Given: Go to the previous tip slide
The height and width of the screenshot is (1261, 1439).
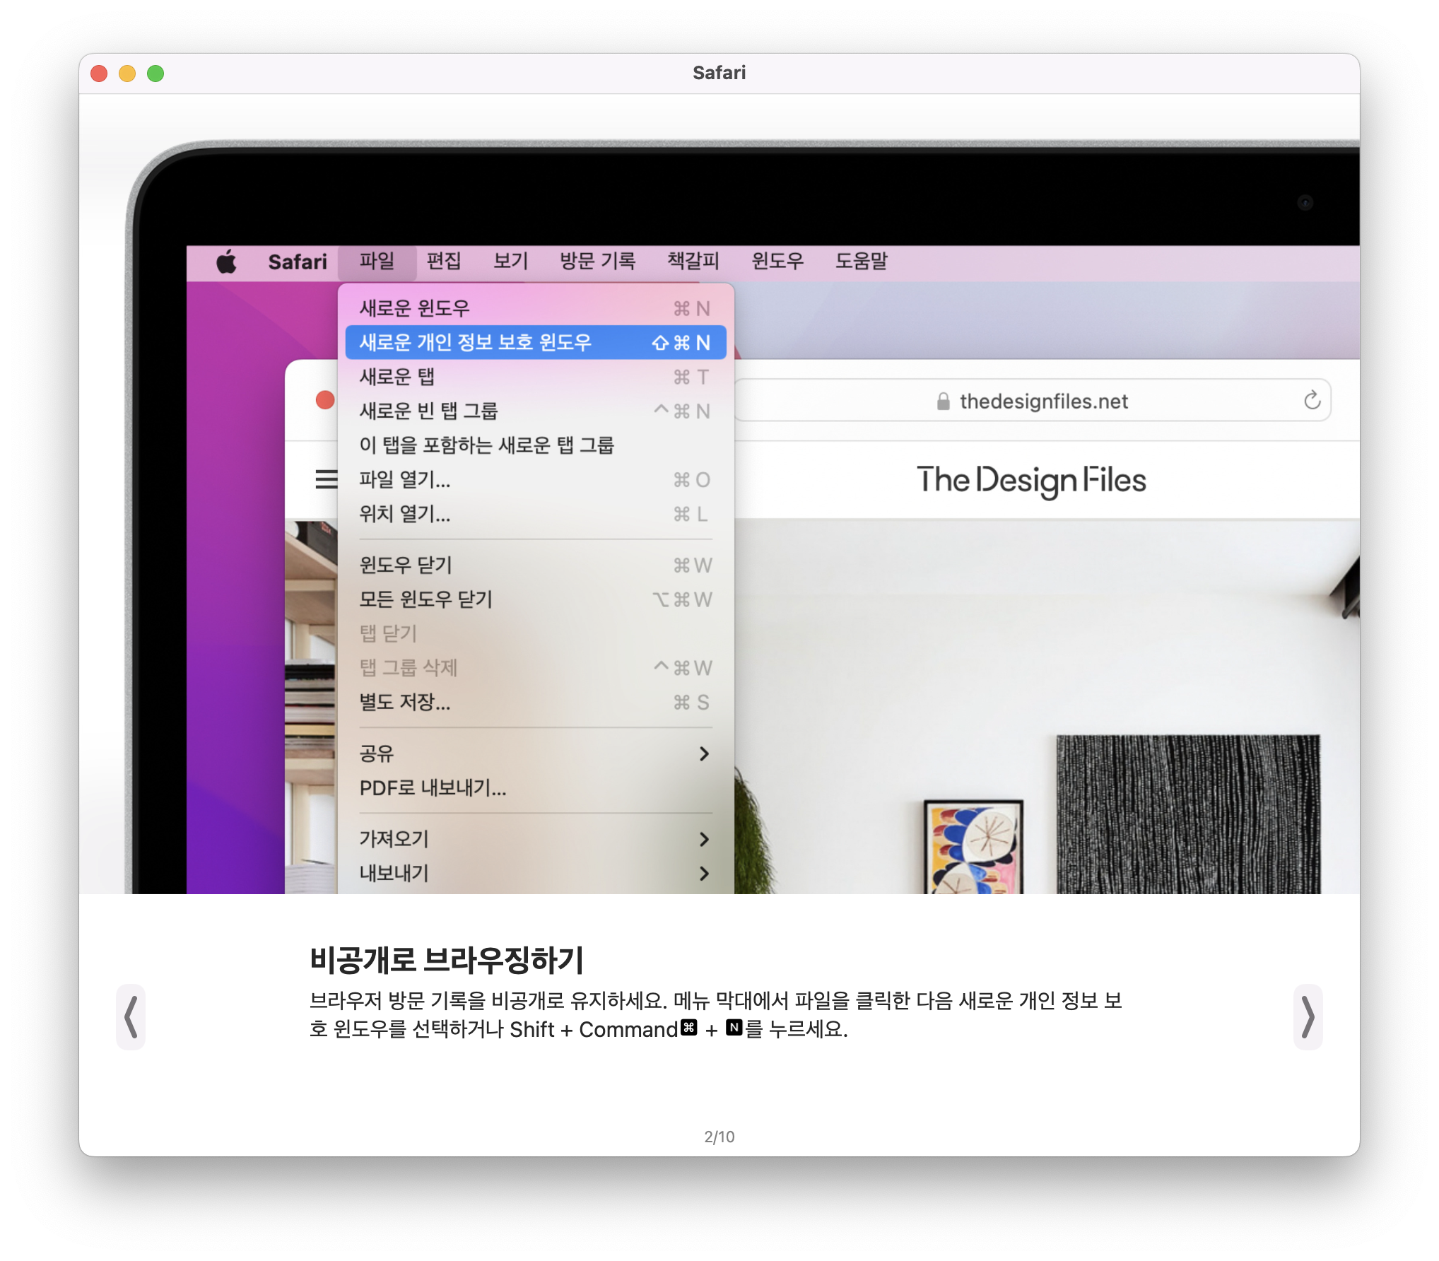Looking at the screenshot, I should tap(131, 1016).
